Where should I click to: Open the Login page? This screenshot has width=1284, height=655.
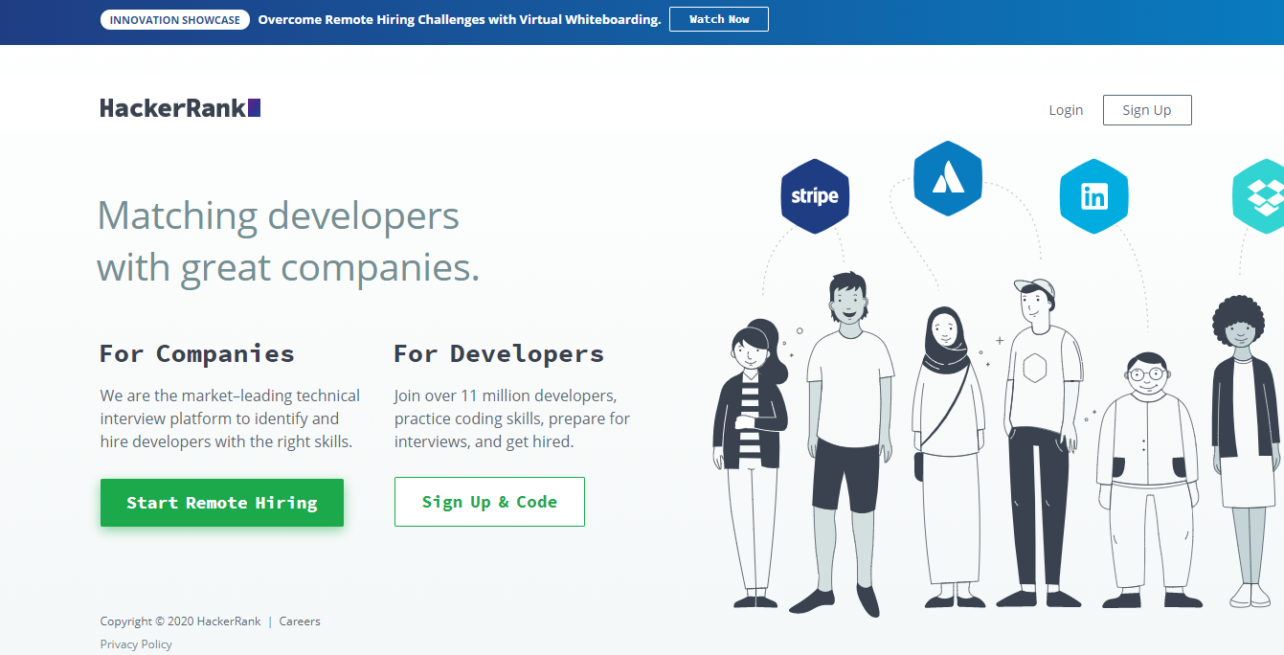coord(1066,110)
